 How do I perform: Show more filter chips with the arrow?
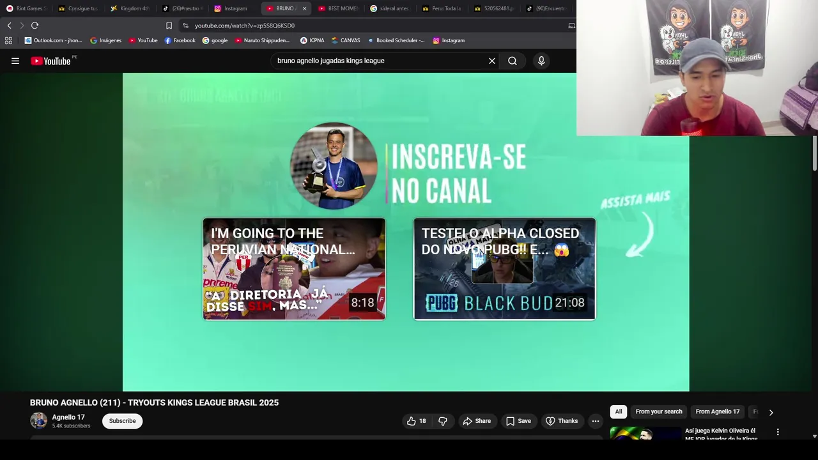[x=771, y=412]
